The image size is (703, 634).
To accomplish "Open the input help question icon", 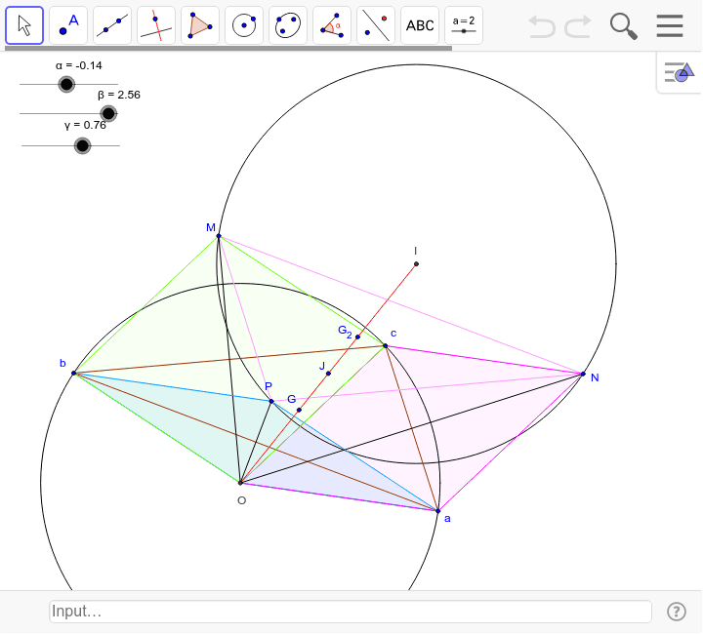I will (676, 612).
